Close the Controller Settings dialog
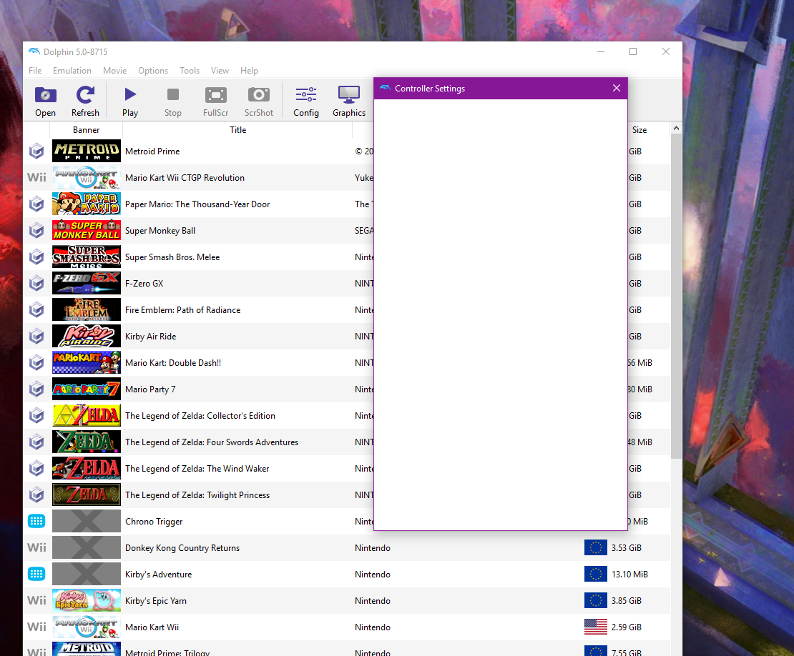This screenshot has height=656, width=794. tap(617, 88)
